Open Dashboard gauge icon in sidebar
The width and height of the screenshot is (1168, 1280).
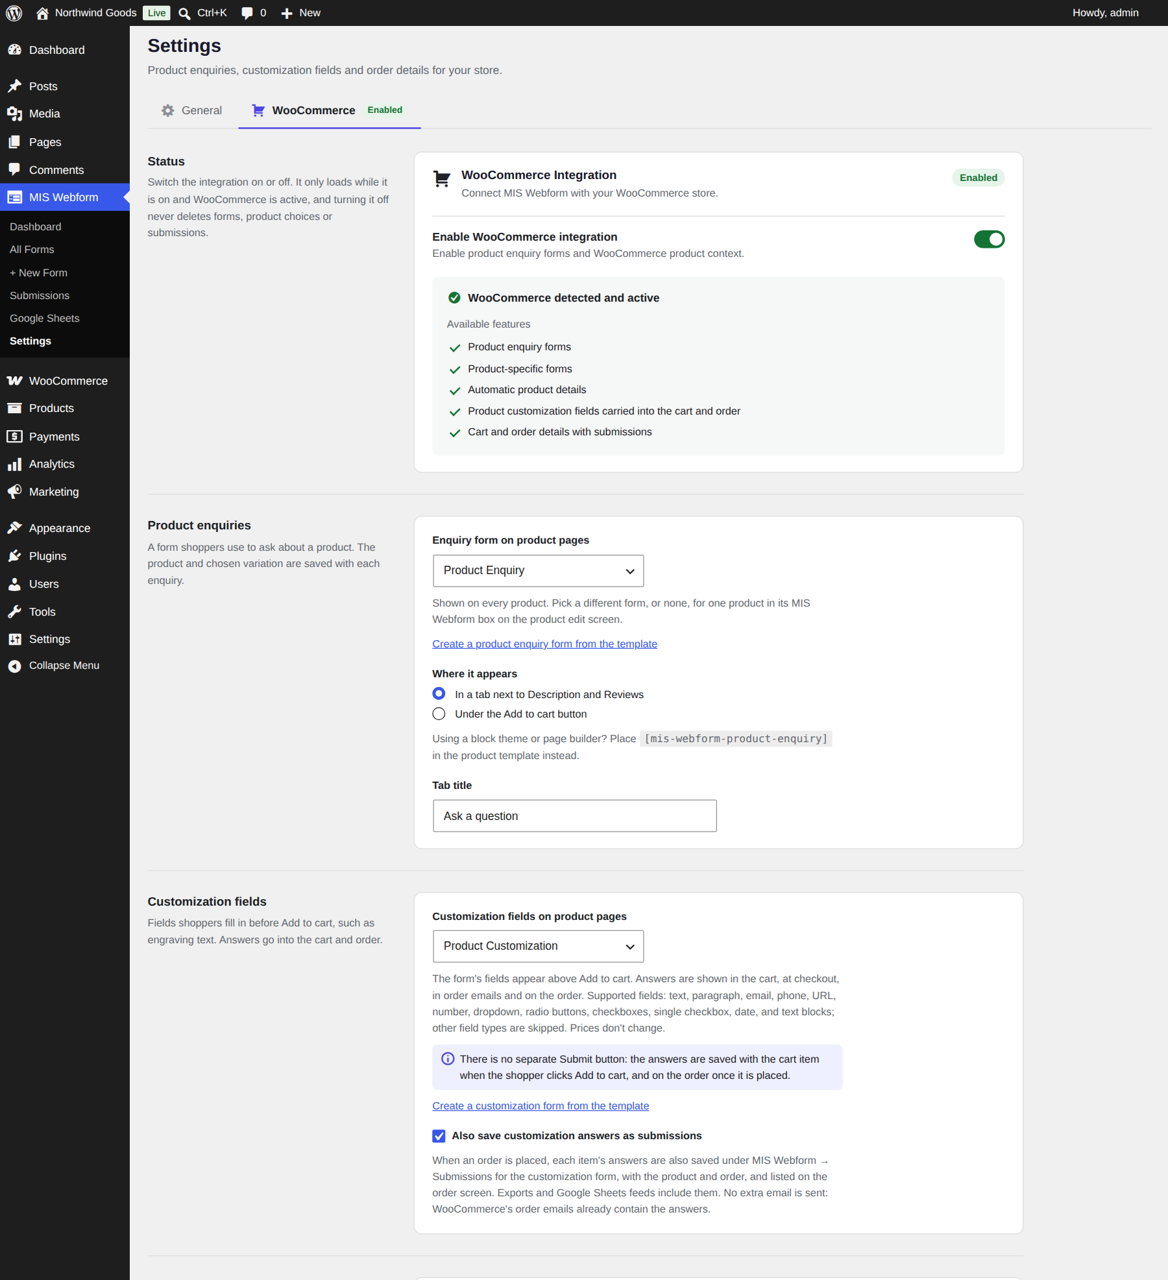point(14,50)
